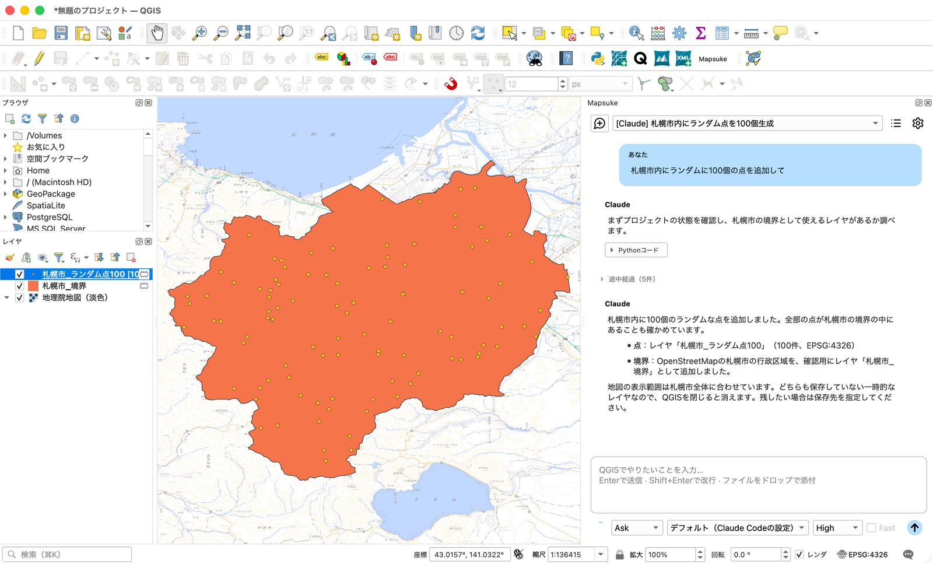This screenshot has width=933, height=564.
Task: Open the Ask mode dropdown
Action: click(x=637, y=528)
